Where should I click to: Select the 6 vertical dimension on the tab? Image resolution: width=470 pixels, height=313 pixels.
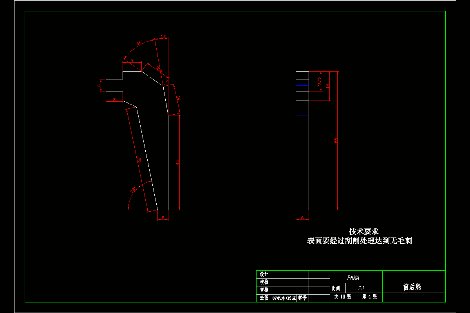point(99,85)
